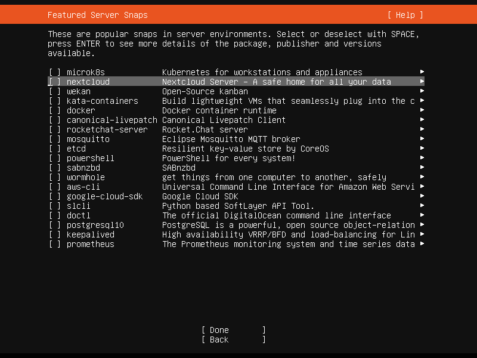Expand the etcd row arrow
This screenshot has width=477, height=358.
[x=422, y=149]
